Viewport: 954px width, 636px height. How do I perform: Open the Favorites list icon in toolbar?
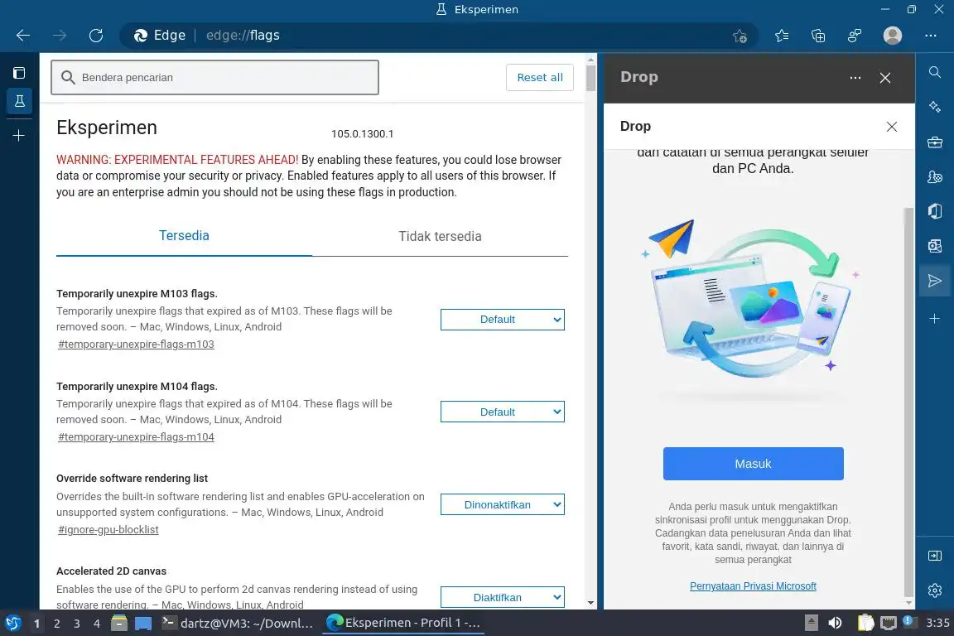(x=782, y=36)
